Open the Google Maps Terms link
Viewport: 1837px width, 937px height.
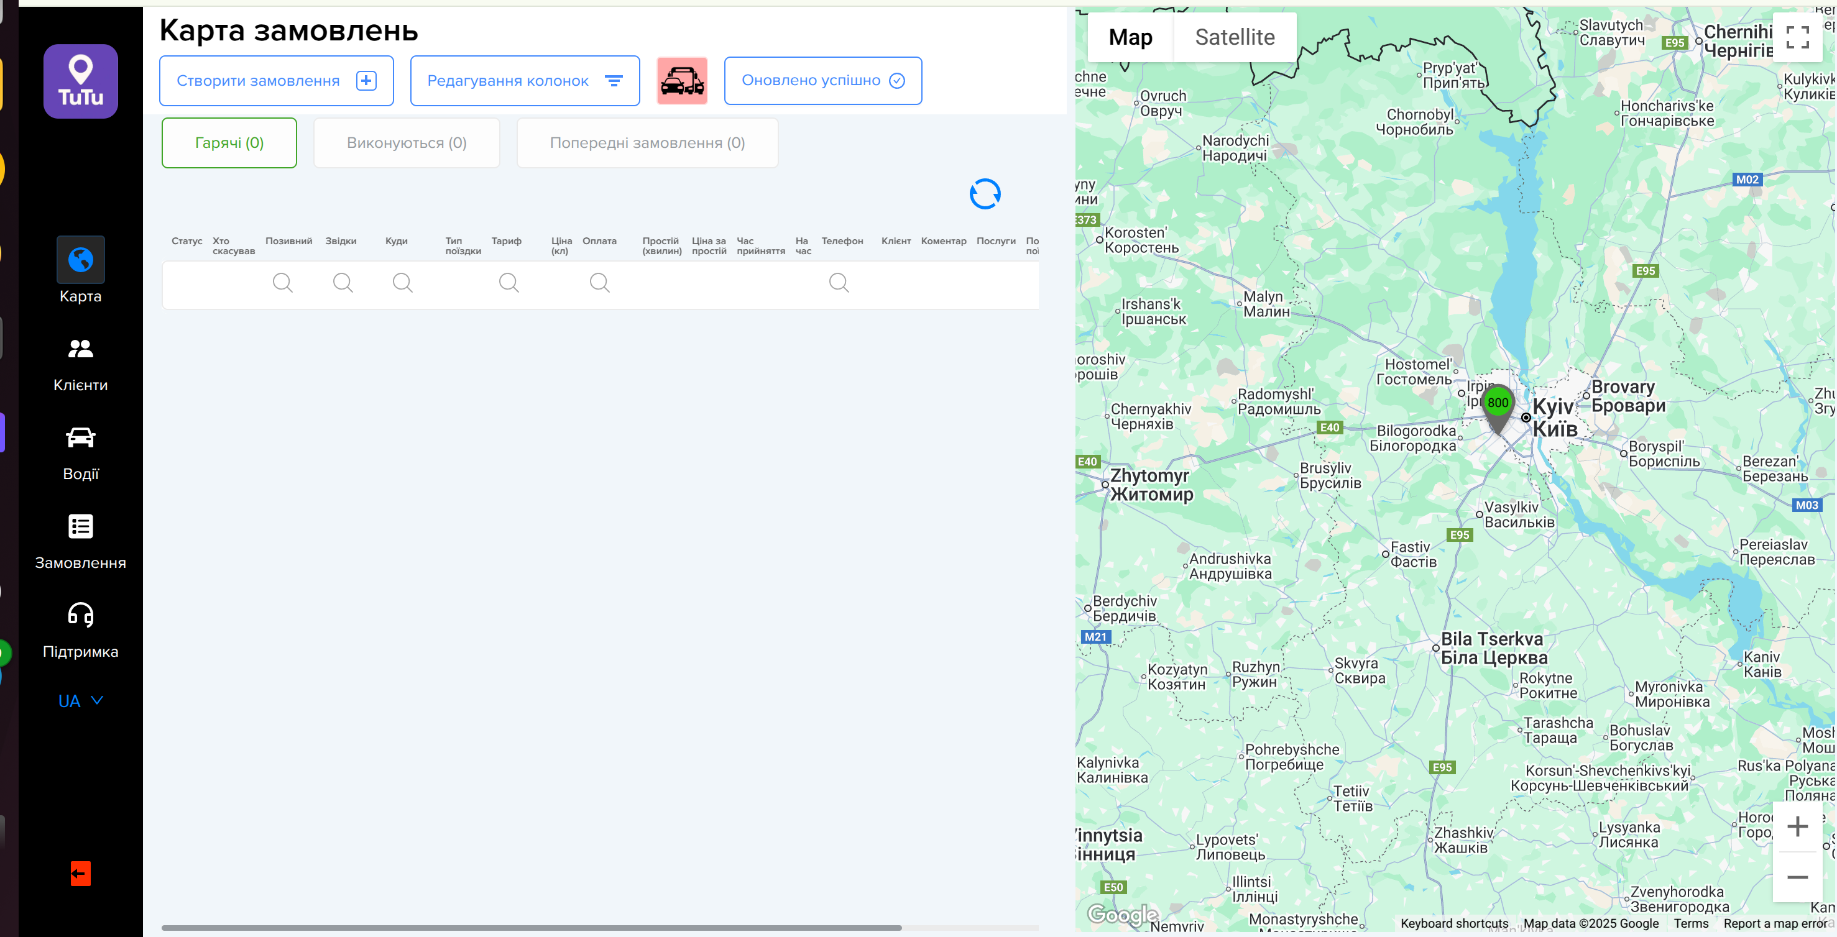(x=1691, y=923)
